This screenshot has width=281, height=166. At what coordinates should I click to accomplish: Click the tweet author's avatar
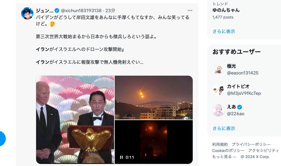click(x=27, y=13)
